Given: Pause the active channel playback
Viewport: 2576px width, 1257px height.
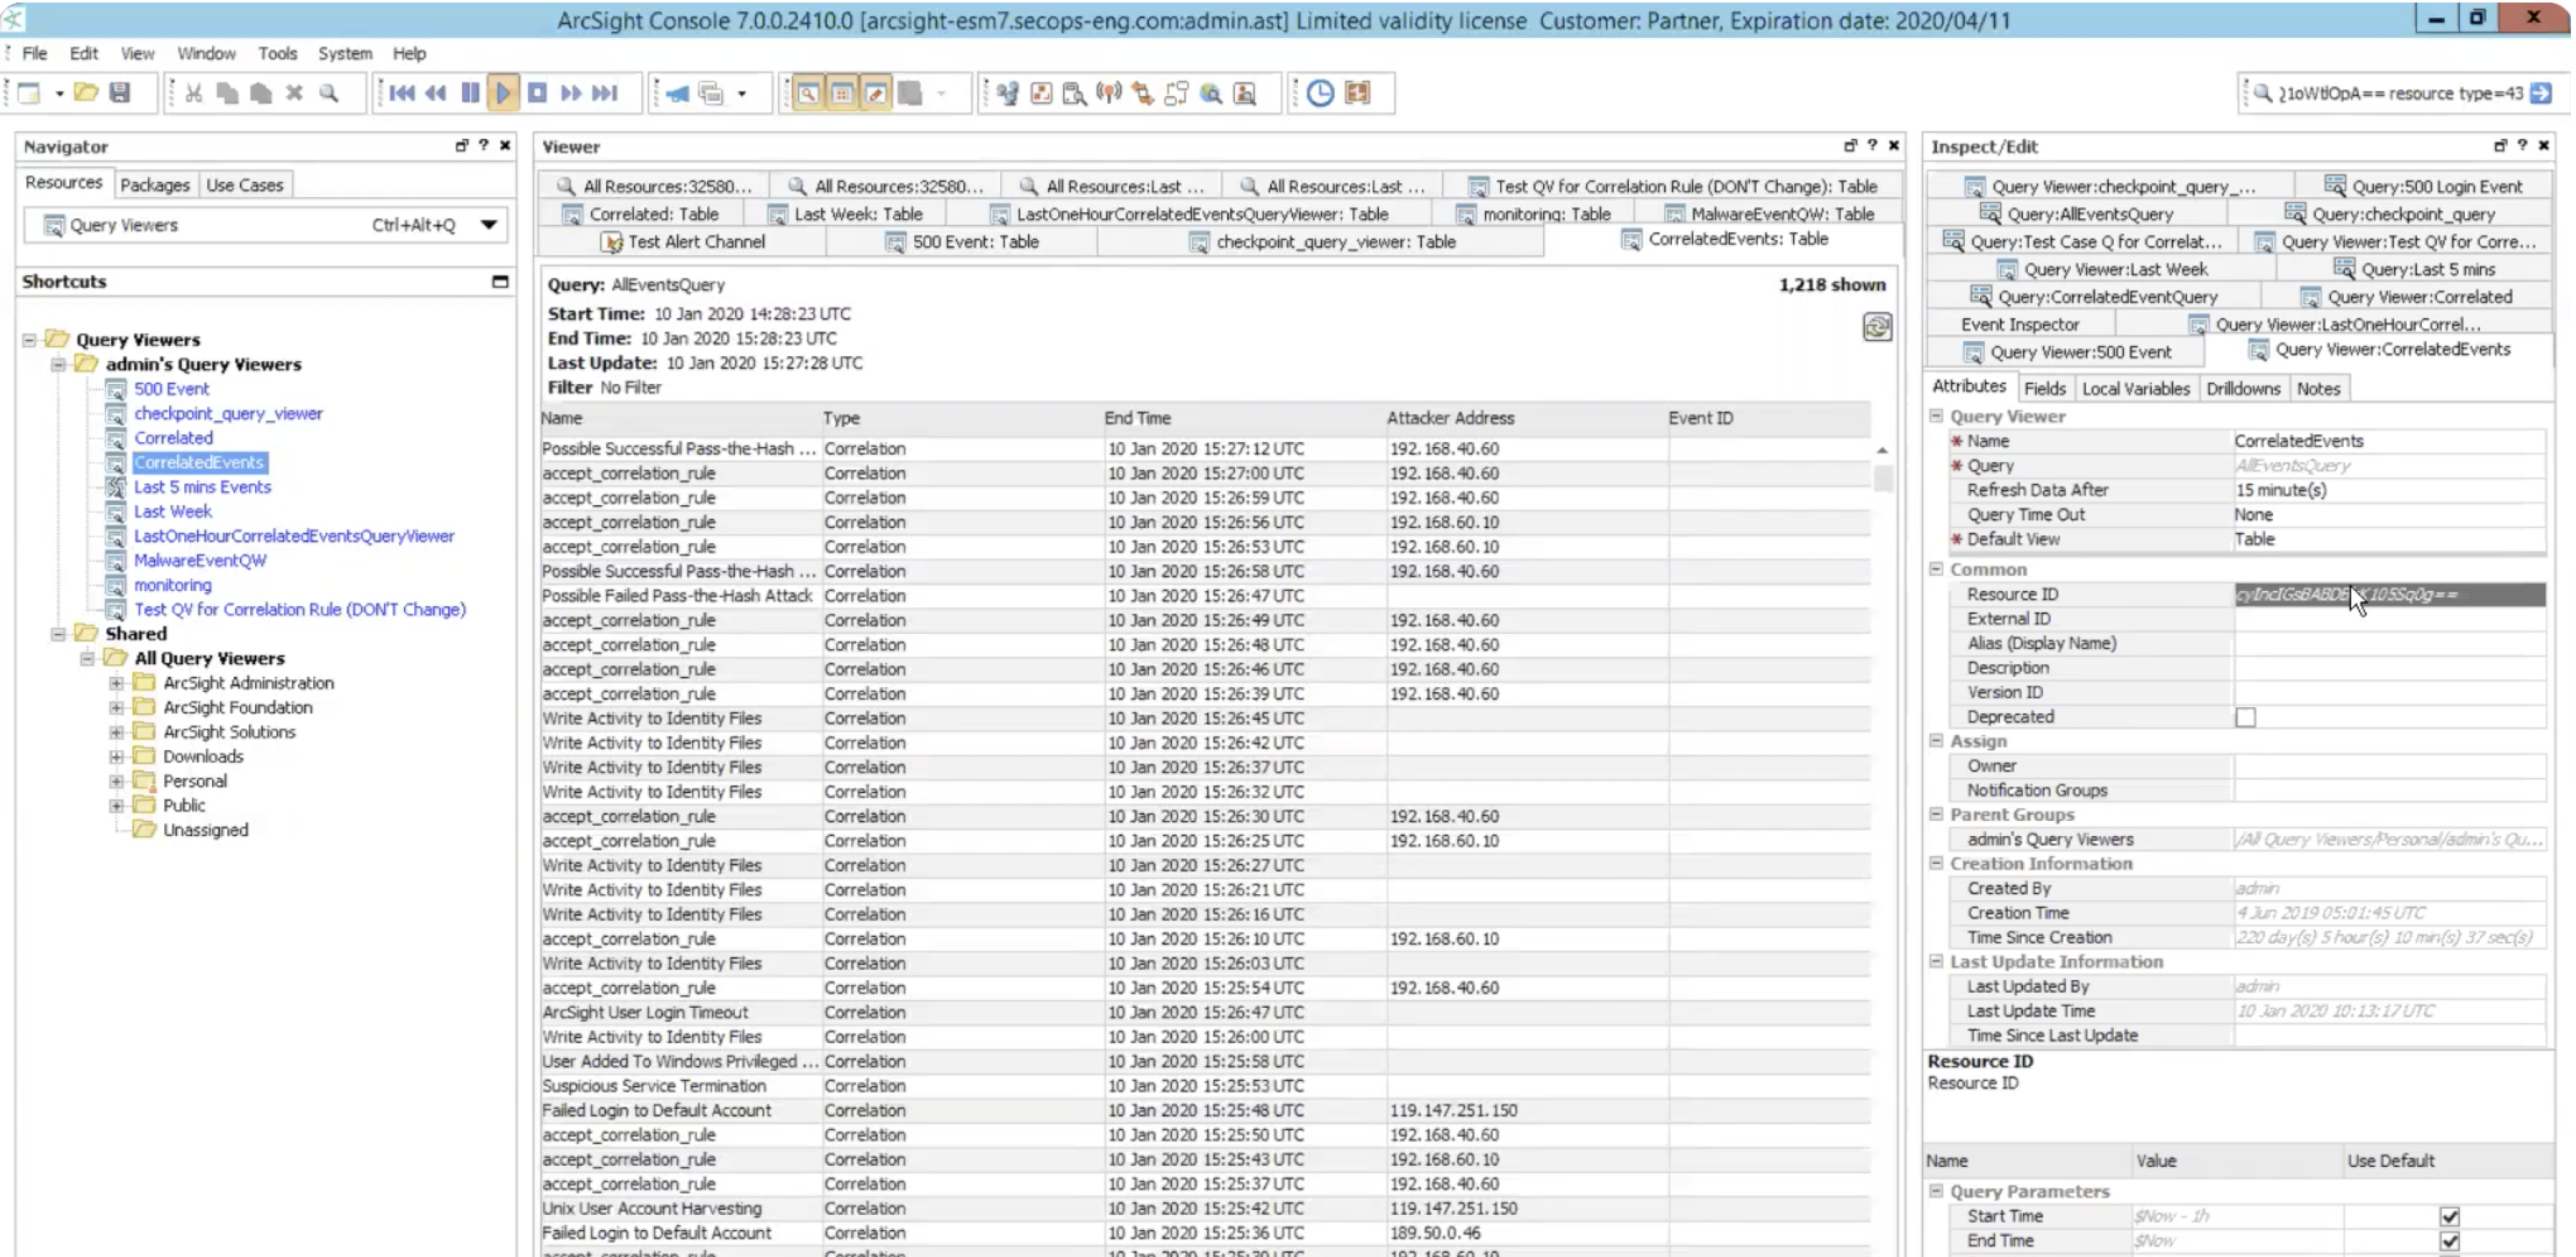Looking at the screenshot, I should click(470, 93).
